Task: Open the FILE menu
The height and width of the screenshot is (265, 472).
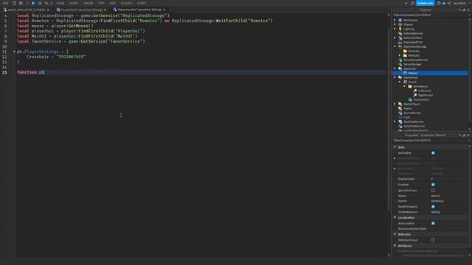Action: (x=6, y=3)
